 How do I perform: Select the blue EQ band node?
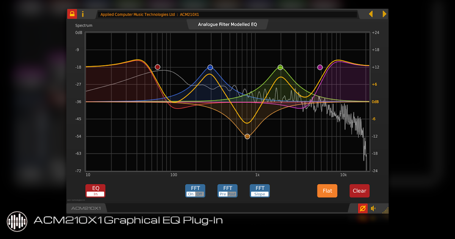pyautogui.click(x=210, y=67)
